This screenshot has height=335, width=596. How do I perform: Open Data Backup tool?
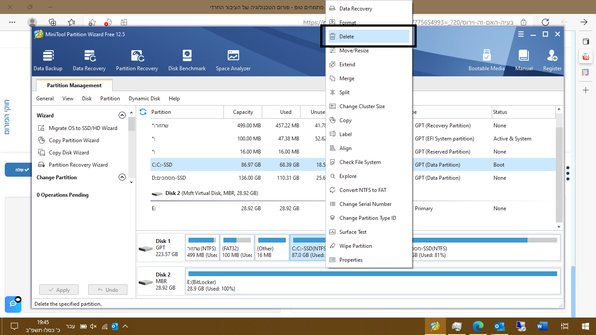[x=48, y=61]
